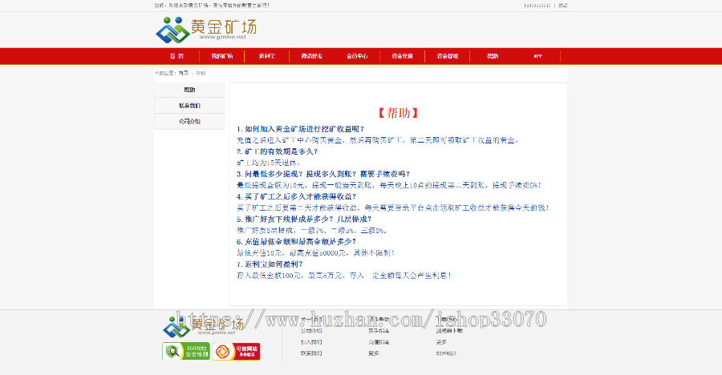Click the answer beginning 最低提现金额为10元
Screen dimensions: 722x375
[x=389, y=185]
